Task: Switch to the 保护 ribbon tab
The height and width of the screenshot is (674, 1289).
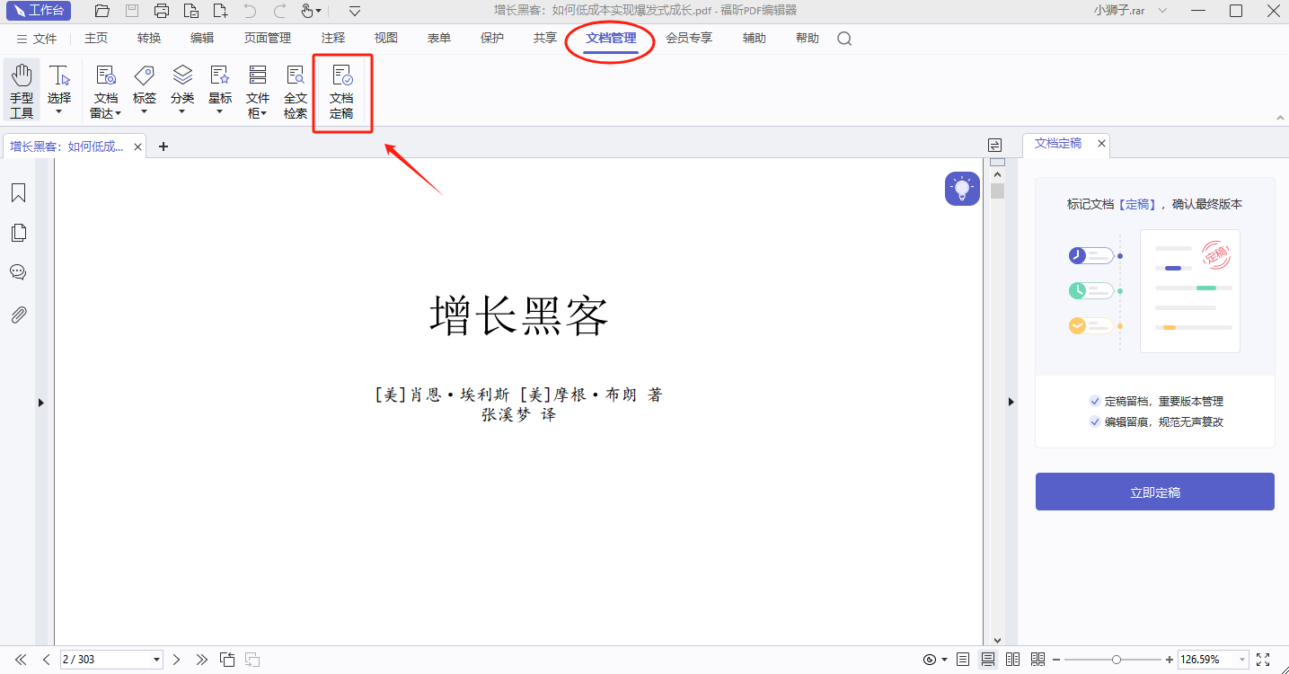Action: (x=492, y=39)
